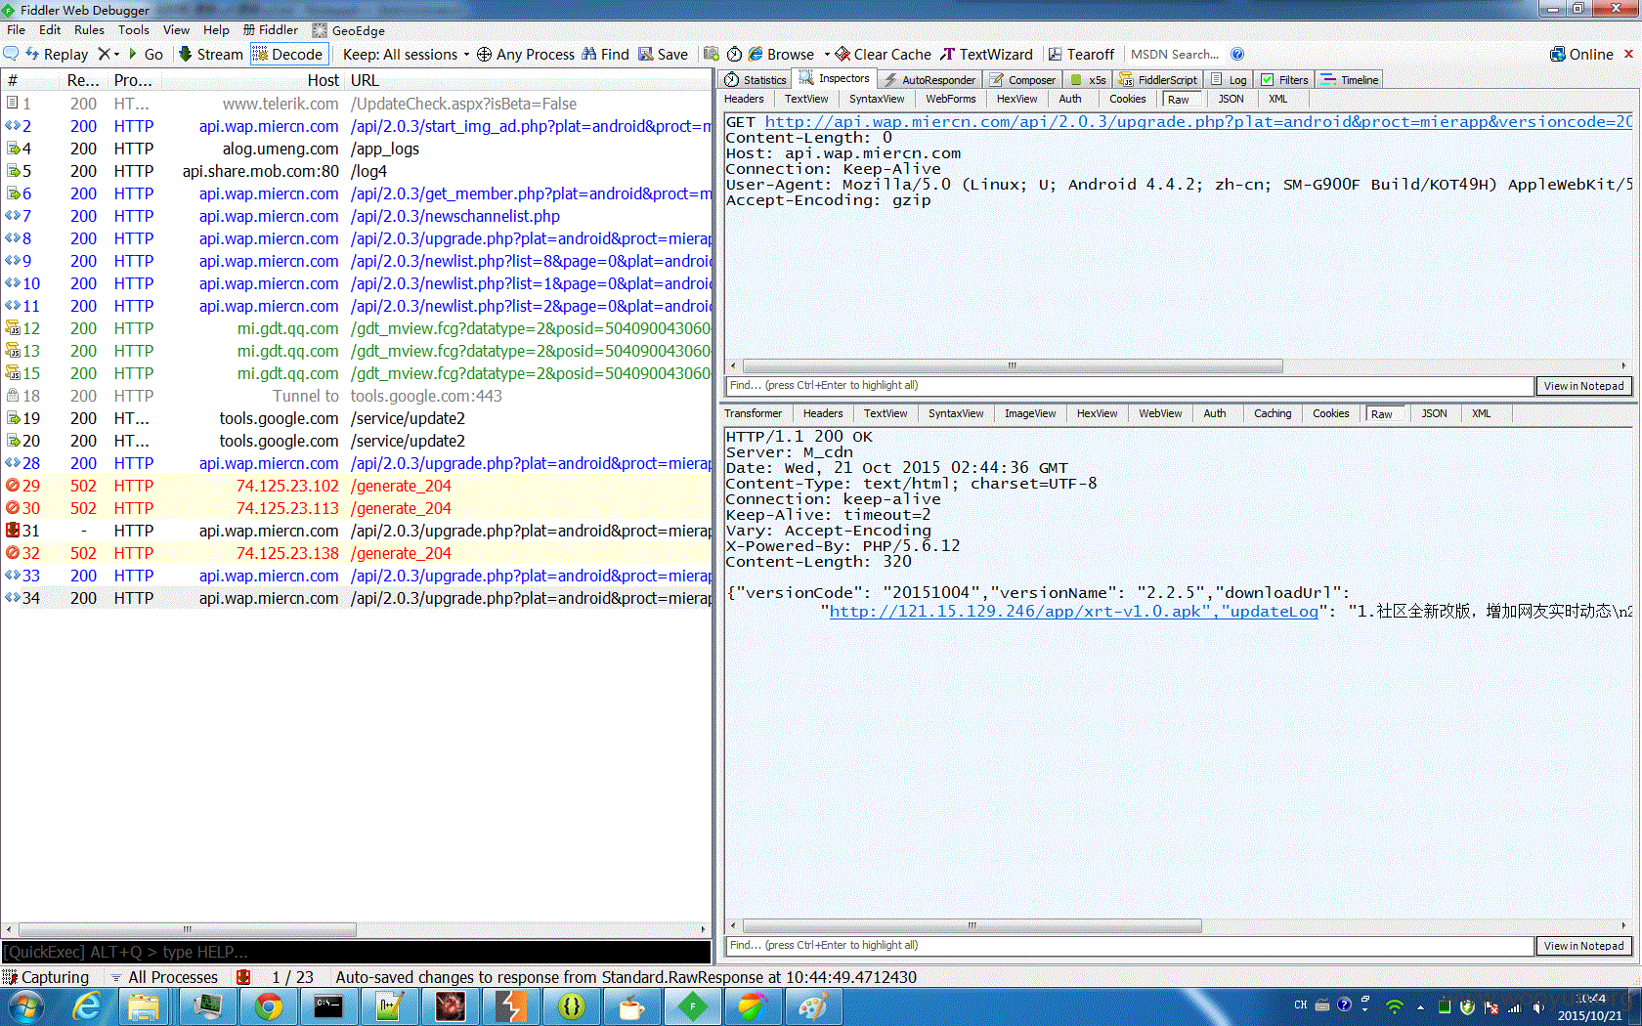Select session 18 Tunnel to tools.google.com
The height and width of the screenshot is (1026, 1642).
click(x=356, y=396)
